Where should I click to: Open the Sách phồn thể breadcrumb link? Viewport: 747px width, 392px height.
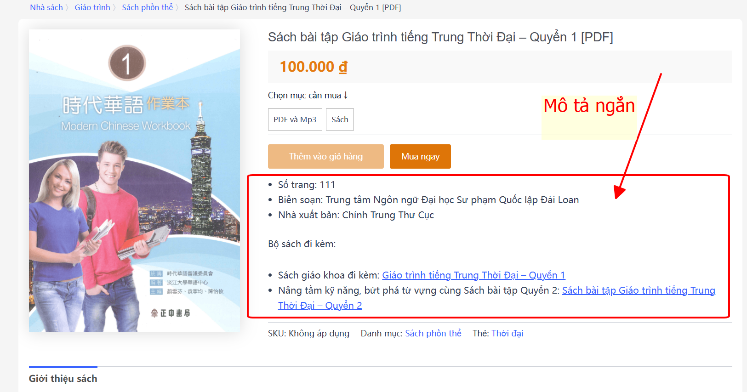[148, 7]
